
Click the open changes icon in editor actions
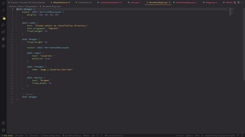[x=235, y=3]
